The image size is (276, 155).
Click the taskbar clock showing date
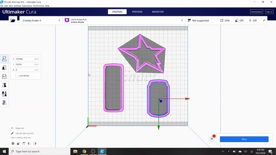pyautogui.click(x=260, y=151)
